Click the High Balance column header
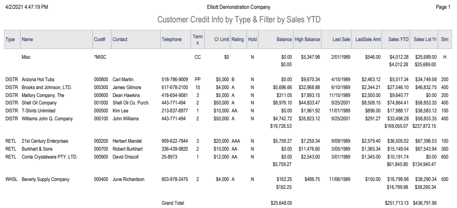 click(307, 40)
